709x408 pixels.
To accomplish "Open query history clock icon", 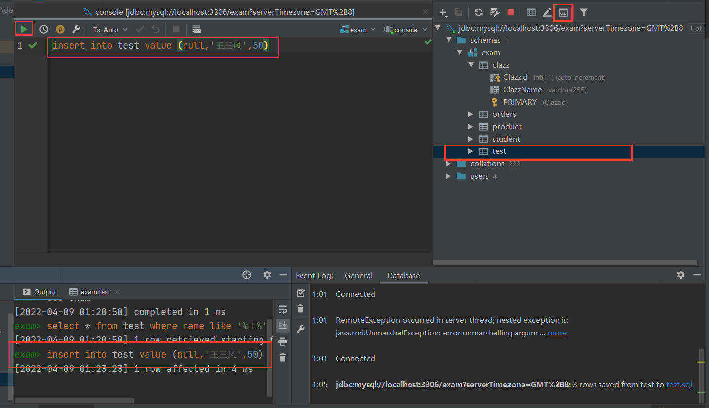I will [x=44, y=30].
